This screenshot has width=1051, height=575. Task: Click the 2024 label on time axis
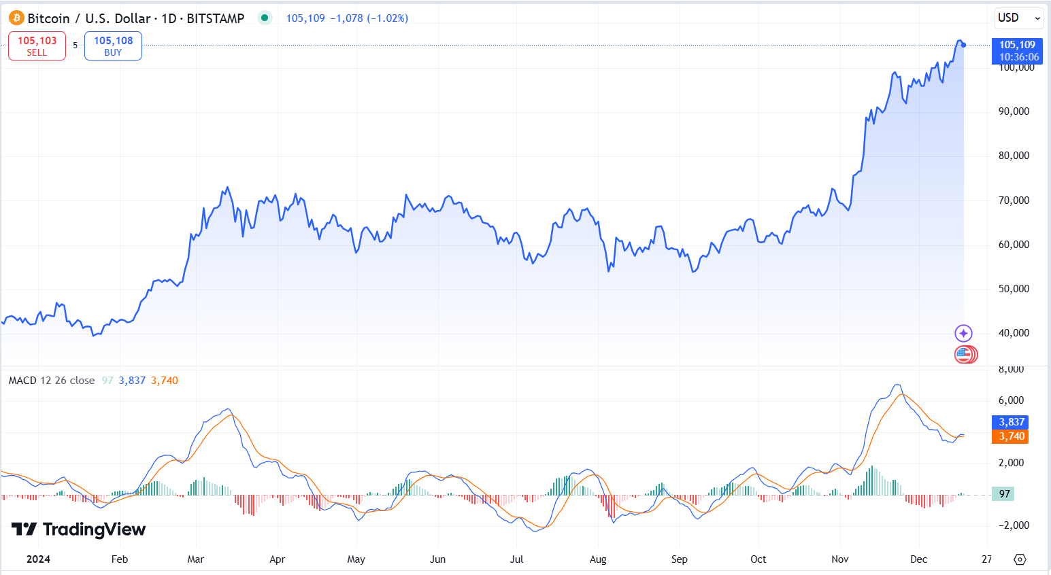point(38,559)
